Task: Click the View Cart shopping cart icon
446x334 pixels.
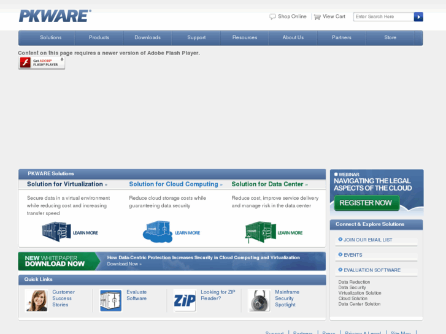Action: [x=317, y=17]
